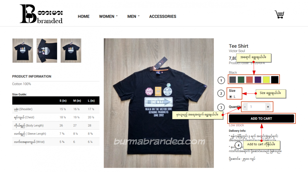Viewport: 308px width, 172px height.
Task: Click the ADD TO CART button
Action: coord(261,119)
